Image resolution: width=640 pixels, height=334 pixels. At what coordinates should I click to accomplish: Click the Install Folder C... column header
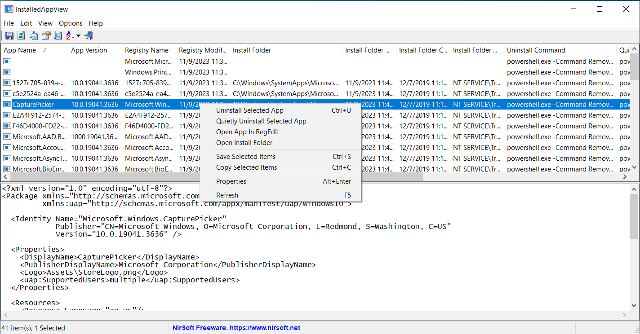pyautogui.click(x=423, y=50)
